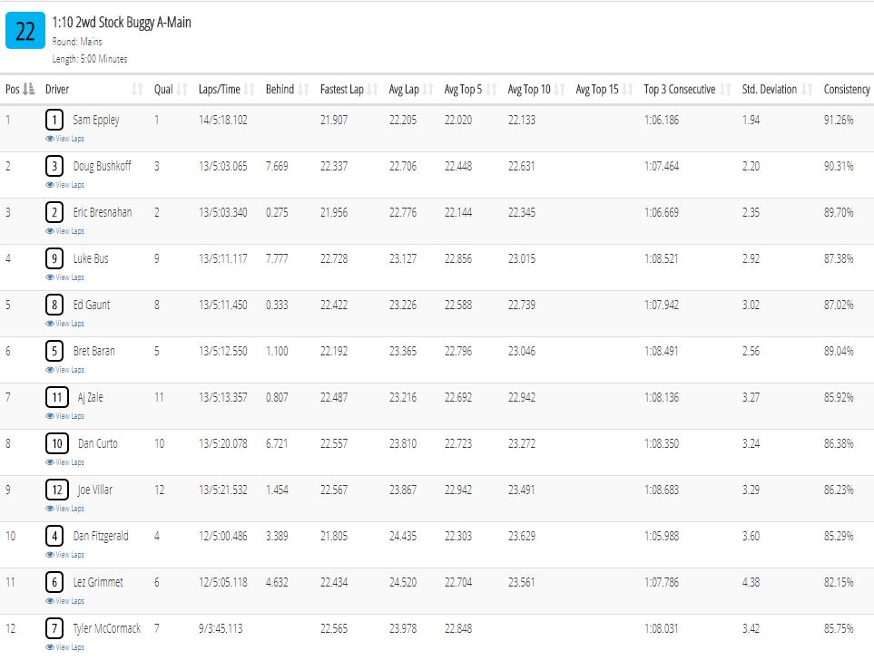Sort by Behind column arrows
The width and height of the screenshot is (874, 660).
[304, 89]
